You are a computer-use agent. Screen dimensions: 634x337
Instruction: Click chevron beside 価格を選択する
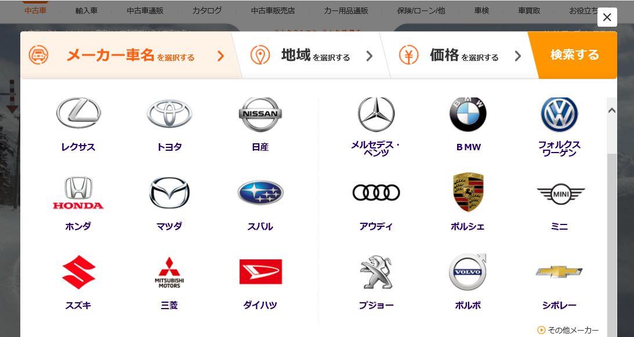[518, 56]
